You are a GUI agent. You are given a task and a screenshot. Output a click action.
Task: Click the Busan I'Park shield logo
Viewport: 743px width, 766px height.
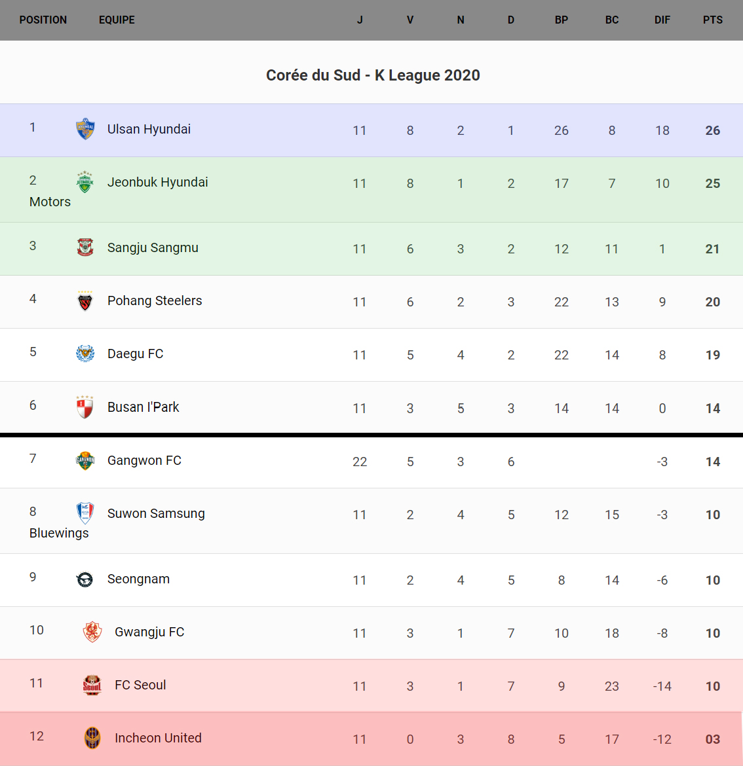tap(85, 407)
